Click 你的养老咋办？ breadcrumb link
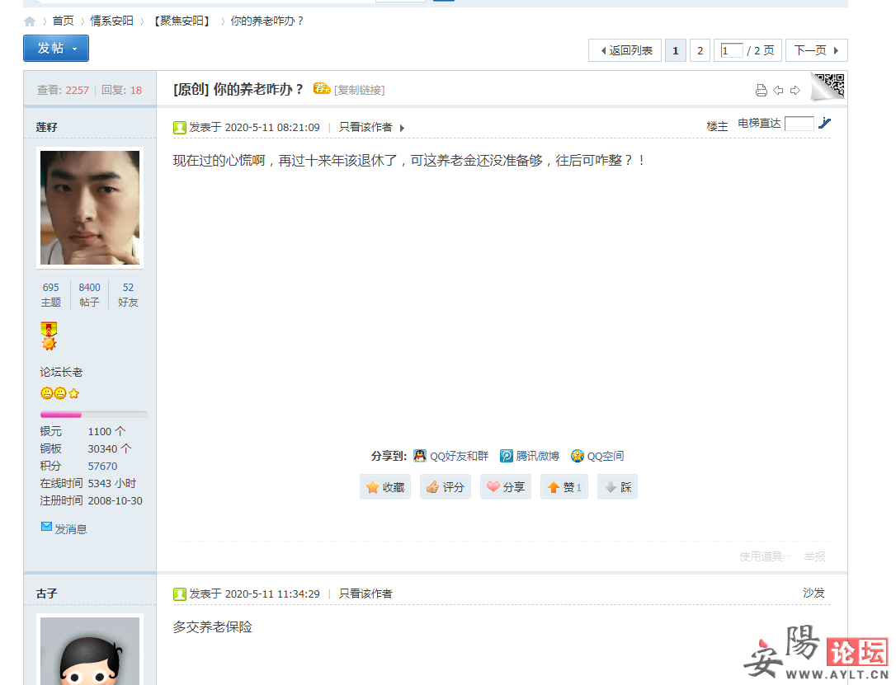The image size is (896, 685). click(266, 21)
